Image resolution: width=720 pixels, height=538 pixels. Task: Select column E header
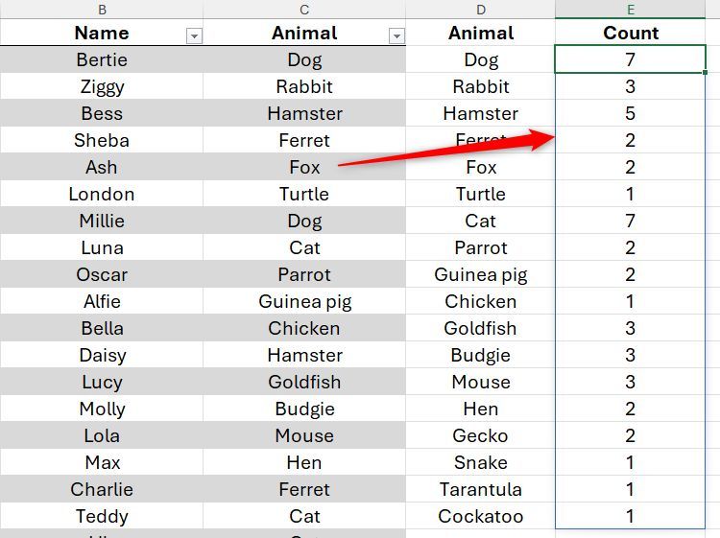631,9
